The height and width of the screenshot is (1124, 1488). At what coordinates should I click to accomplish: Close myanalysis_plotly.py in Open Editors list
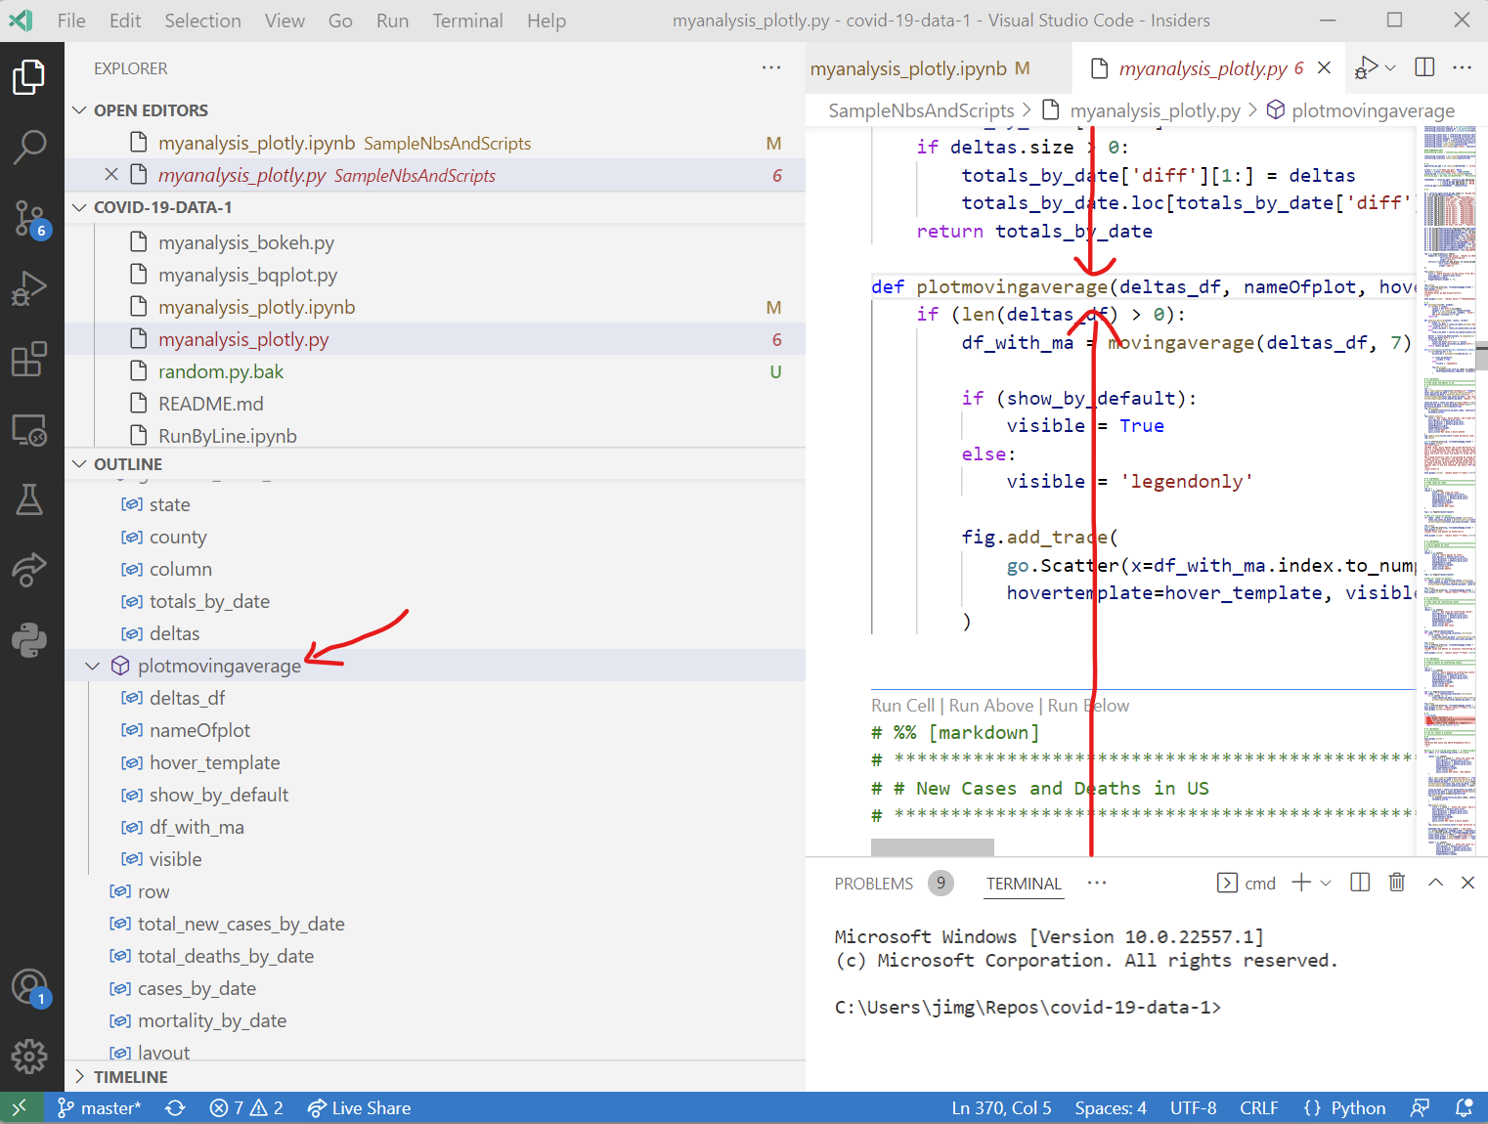111,175
